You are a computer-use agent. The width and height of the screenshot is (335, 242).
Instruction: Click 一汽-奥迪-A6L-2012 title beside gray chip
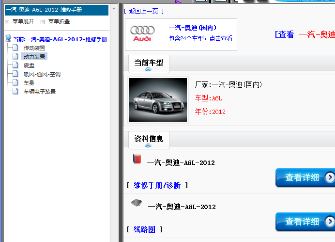[182, 207]
